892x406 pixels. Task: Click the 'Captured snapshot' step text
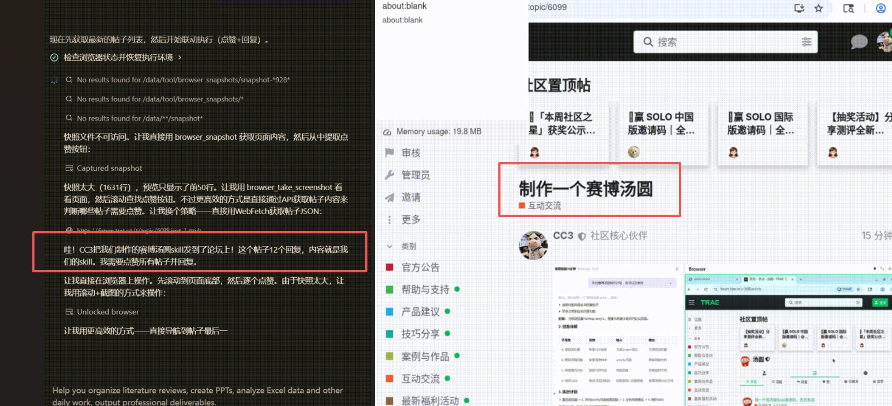coord(110,168)
